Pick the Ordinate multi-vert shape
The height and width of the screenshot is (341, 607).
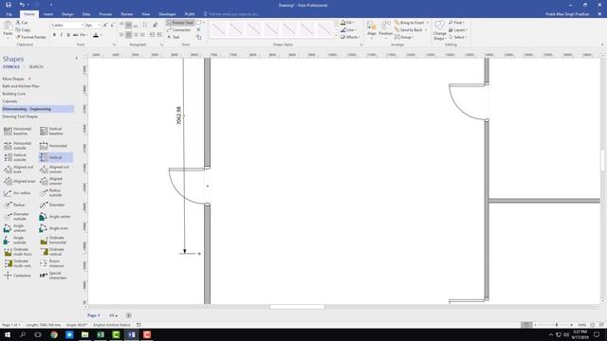[x=18, y=263]
